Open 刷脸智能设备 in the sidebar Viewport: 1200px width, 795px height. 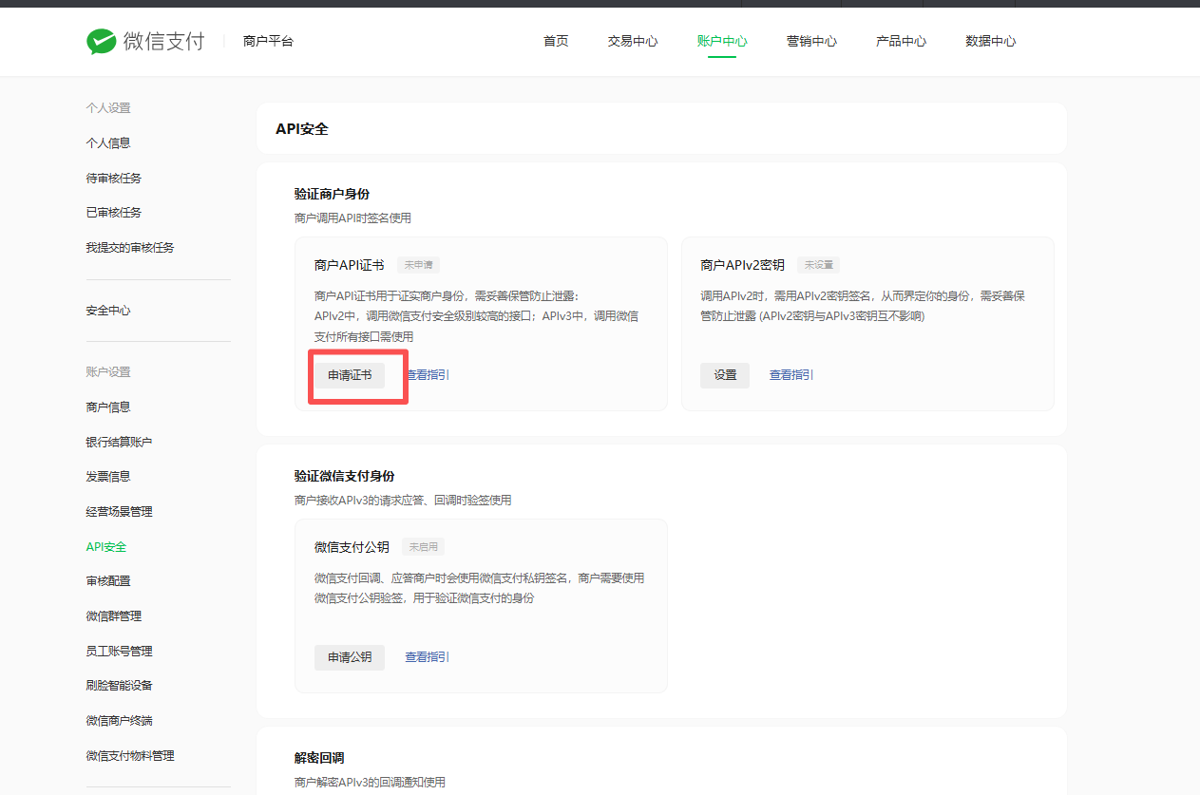point(119,686)
